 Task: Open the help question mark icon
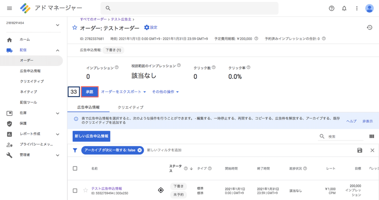coord(332,8)
